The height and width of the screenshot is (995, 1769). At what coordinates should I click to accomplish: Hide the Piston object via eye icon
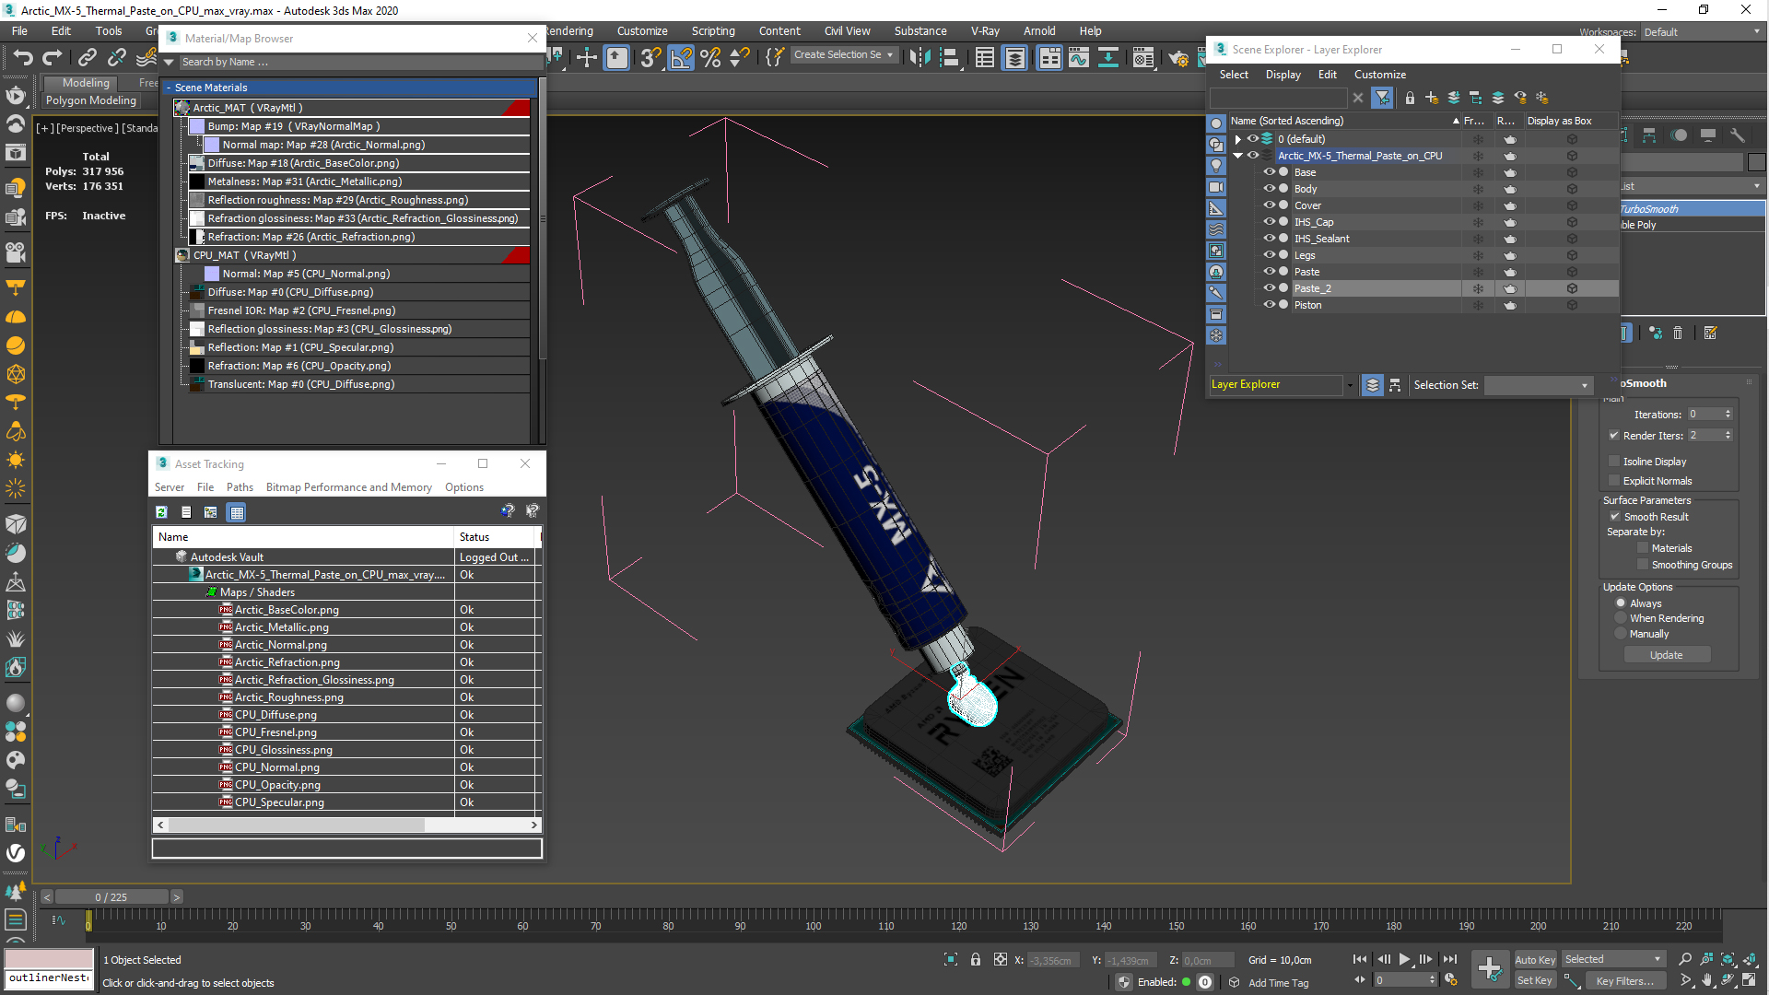click(1269, 305)
